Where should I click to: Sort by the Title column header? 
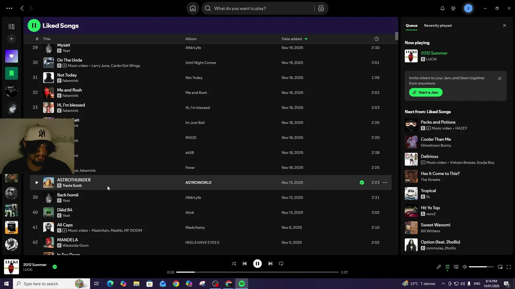coord(47,39)
